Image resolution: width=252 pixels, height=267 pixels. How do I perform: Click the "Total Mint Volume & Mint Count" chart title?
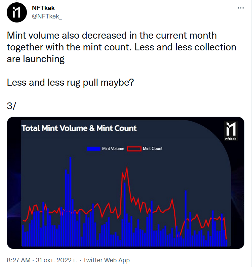(x=79, y=128)
